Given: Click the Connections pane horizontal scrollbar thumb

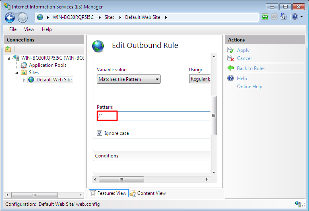Looking at the screenshot, I should click(34, 195).
